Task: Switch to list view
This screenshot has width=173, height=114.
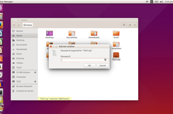Action: point(130,25)
